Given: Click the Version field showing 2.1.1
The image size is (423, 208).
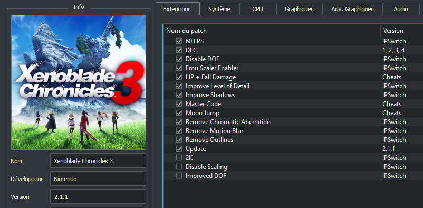Looking at the screenshot, I should click(98, 197).
